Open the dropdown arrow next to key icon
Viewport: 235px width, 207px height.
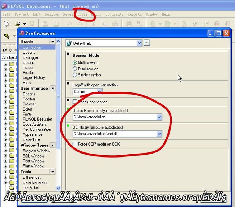pos(14,36)
